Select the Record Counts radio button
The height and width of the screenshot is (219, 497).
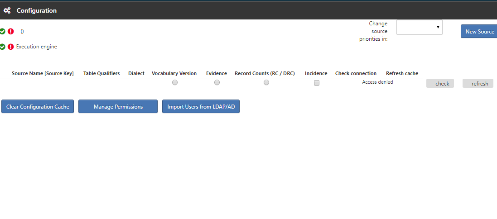click(266, 82)
